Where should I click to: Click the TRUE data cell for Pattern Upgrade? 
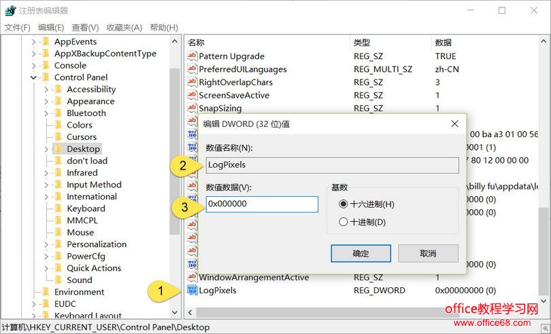click(x=446, y=56)
